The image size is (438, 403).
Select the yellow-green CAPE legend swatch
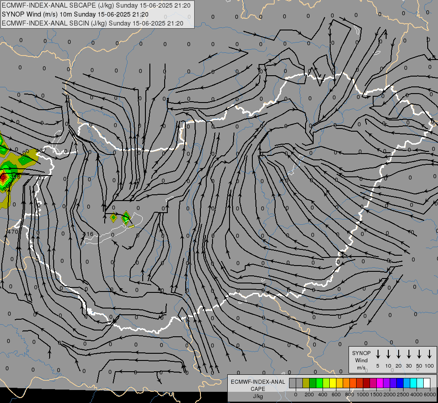pyautogui.click(x=326, y=383)
